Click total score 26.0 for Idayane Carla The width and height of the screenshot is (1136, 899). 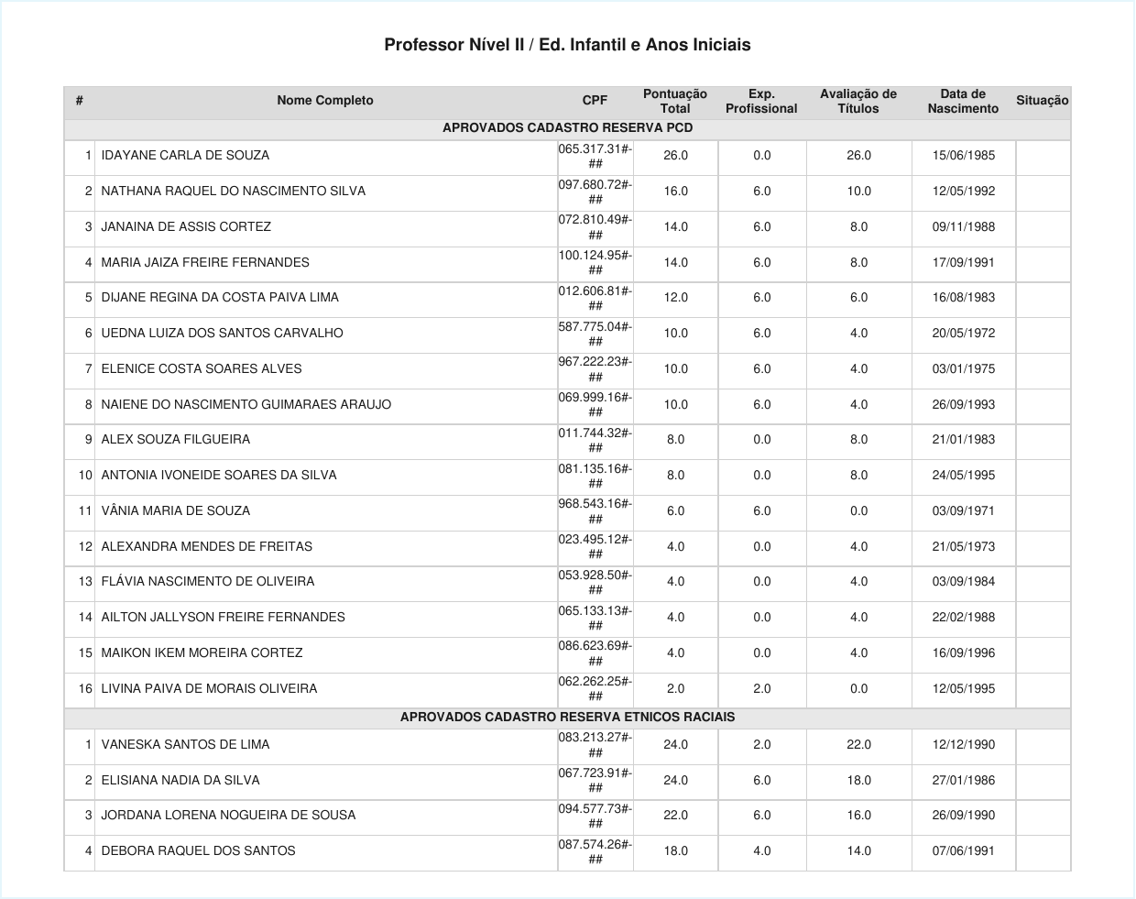[675, 156]
